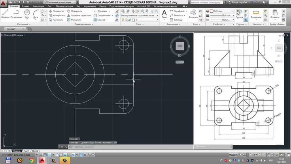The image size is (291, 164).
Task: Click the keyword search box in the title bar
Action: pyautogui.click(x=207, y=2)
